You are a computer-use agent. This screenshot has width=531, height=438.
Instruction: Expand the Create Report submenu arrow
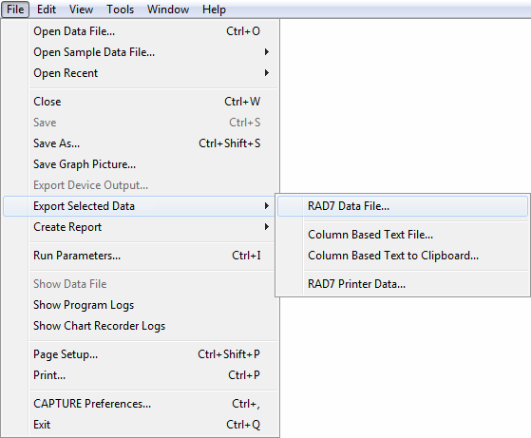pyautogui.click(x=267, y=227)
